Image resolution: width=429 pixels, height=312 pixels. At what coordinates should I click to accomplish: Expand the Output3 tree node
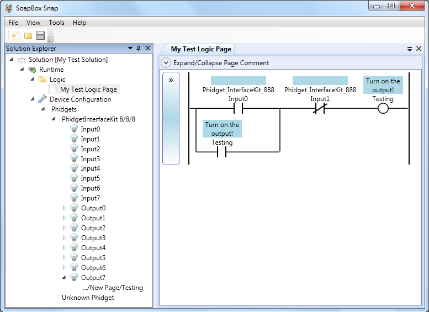(x=65, y=237)
